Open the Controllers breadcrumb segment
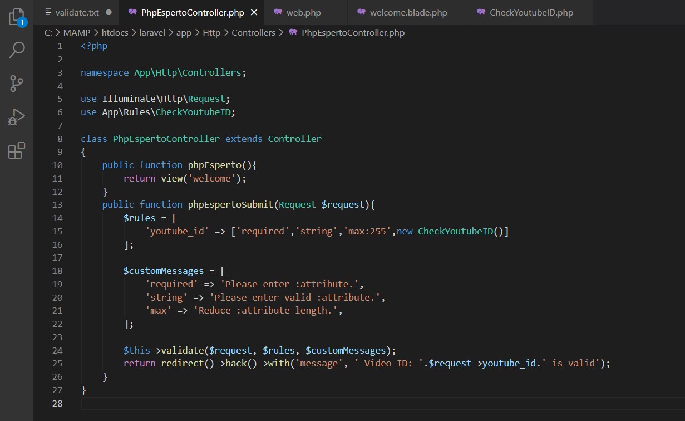This screenshot has height=421, width=685. (x=254, y=32)
